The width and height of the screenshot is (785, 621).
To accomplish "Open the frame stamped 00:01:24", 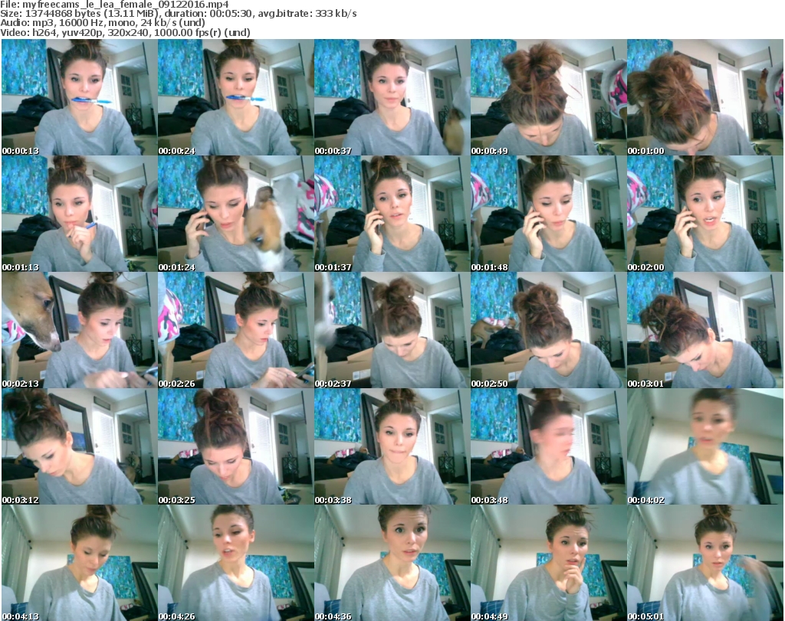I will (236, 214).
